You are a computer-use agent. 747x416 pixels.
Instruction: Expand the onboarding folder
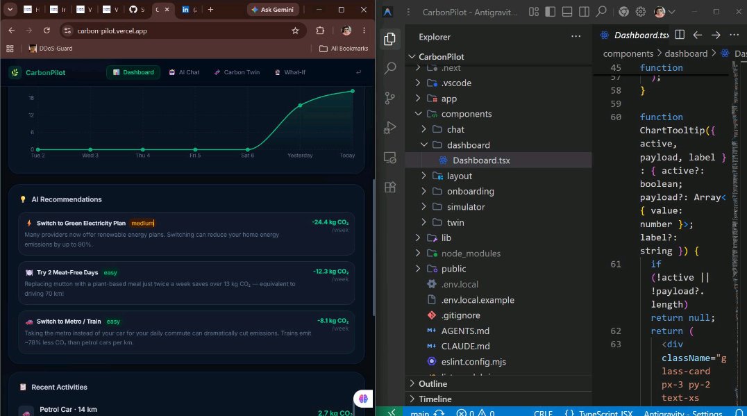pyautogui.click(x=423, y=192)
